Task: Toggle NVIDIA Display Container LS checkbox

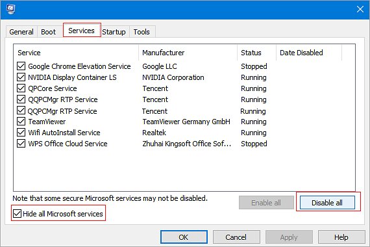Action: pos(21,77)
